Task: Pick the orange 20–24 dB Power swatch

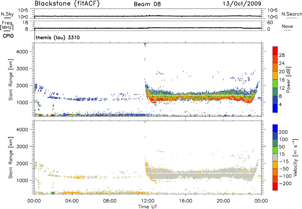Action: (x=275, y=68)
